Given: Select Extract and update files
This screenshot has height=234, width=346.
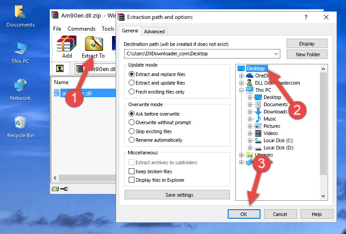Looking at the screenshot, I should [x=157, y=83].
